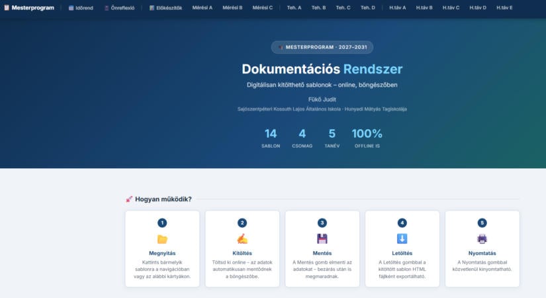Open the Időrend nav item
Viewport: 546px width, 298px height.
click(x=81, y=8)
